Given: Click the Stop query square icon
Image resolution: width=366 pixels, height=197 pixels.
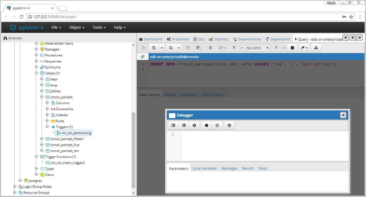Looking at the screenshot, I should [292, 48].
